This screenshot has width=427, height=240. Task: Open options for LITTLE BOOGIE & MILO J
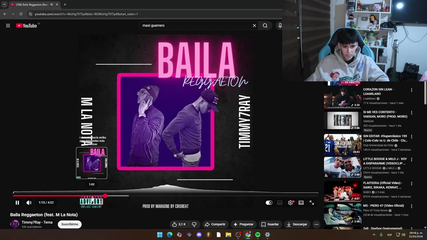pos(412,160)
